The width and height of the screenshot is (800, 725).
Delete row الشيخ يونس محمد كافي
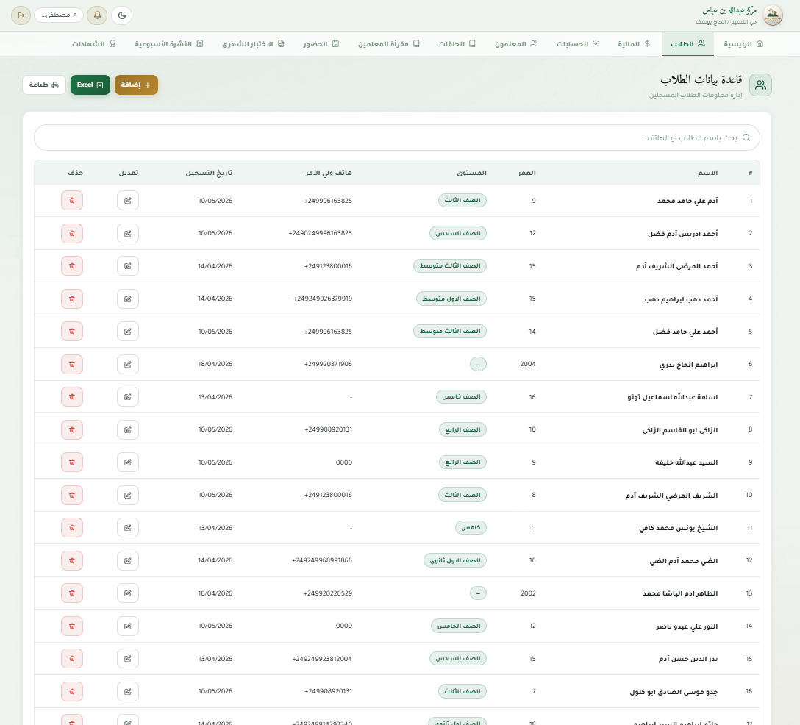(72, 527)
